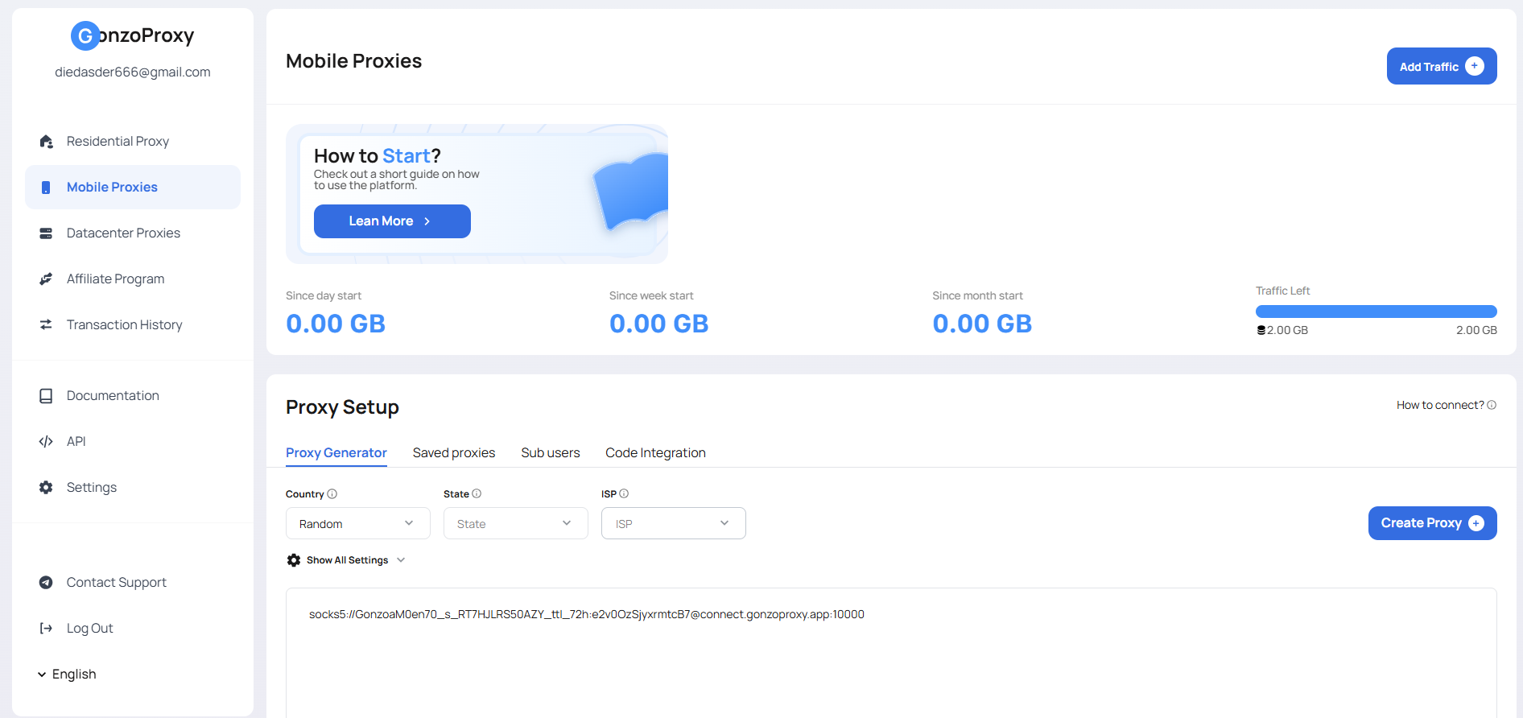Click the Log Out arrow icon
The width and height of the screenshot is (1523, 718).
click(x=46, y=629)
